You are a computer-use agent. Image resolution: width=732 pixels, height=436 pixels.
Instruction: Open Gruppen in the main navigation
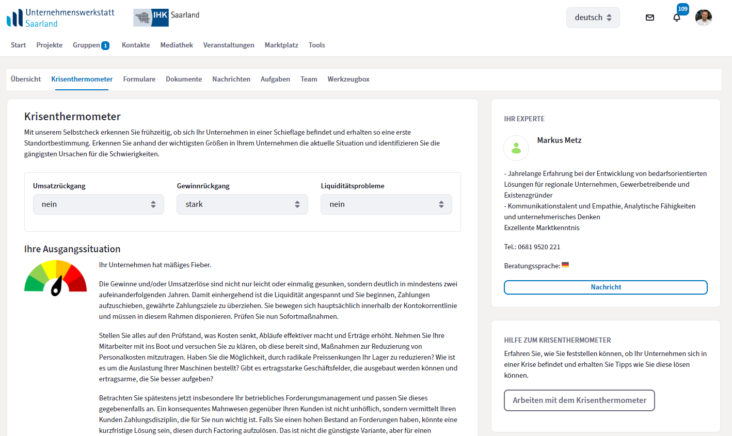(87, 45)
